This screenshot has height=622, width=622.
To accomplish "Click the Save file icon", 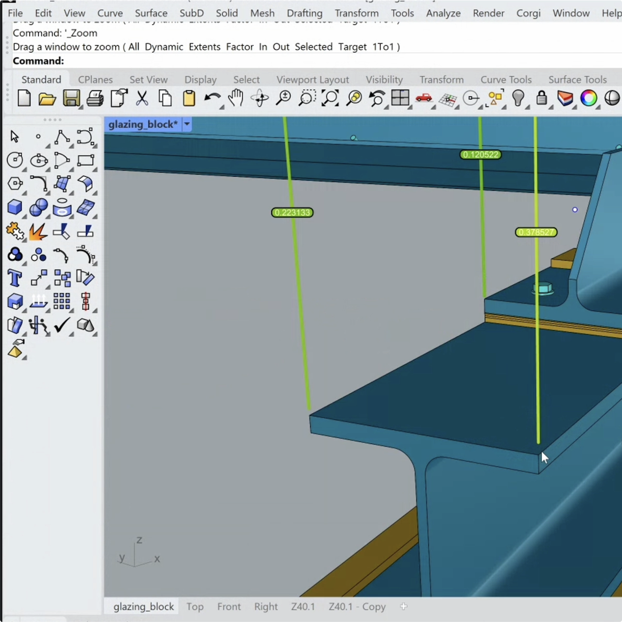I will pyautogui.click(x=71, y=99).
